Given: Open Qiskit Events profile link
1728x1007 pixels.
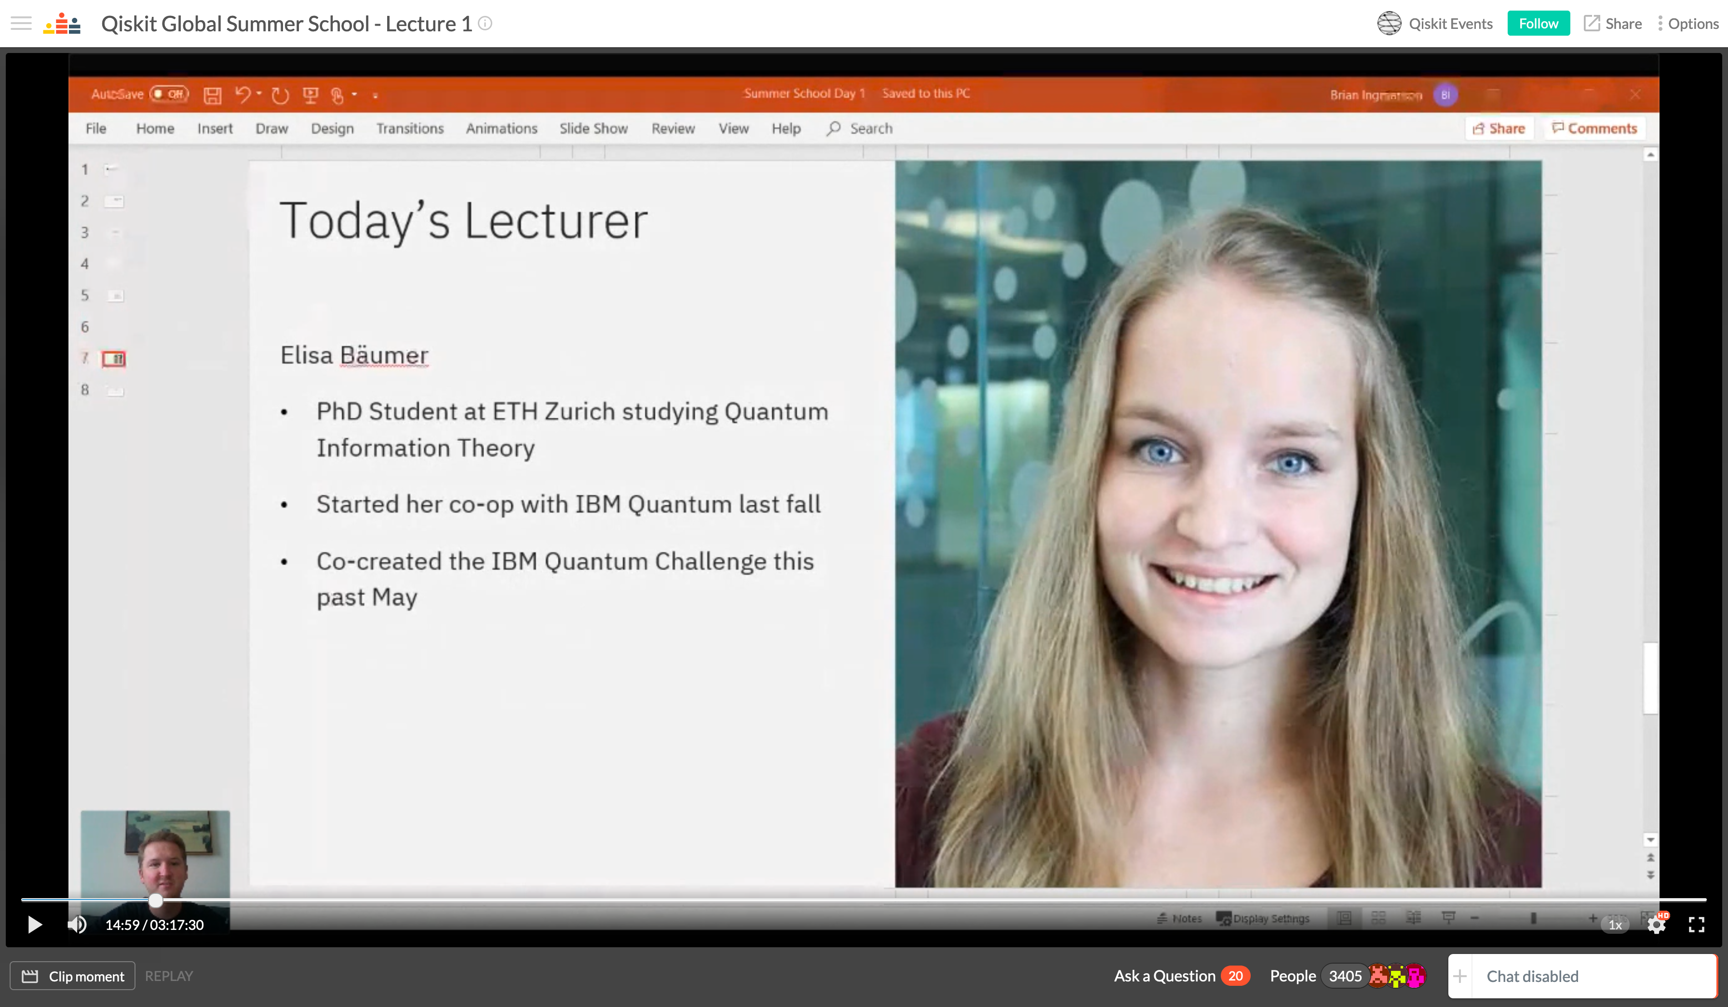Looking at the screenshot, I should [1450, 23].
